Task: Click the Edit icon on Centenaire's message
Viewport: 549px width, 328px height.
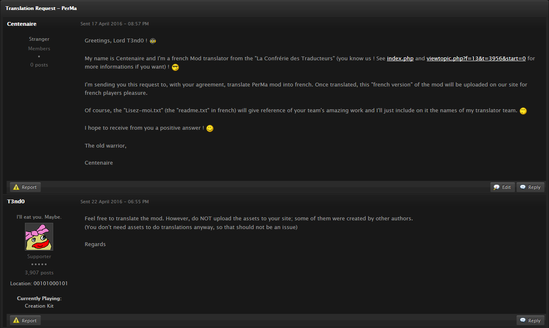Action: pyautogui.click(x=497, y=187)
